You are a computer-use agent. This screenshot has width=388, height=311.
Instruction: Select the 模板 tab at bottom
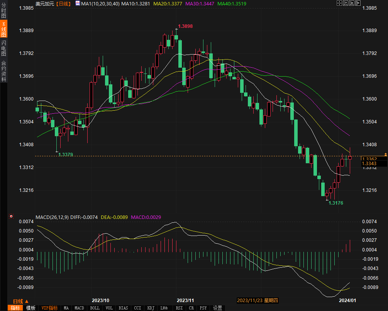[x=31, y=308]
